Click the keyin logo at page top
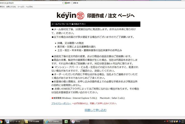This screenshot has height=124, width=185. (x=70, y=16)
